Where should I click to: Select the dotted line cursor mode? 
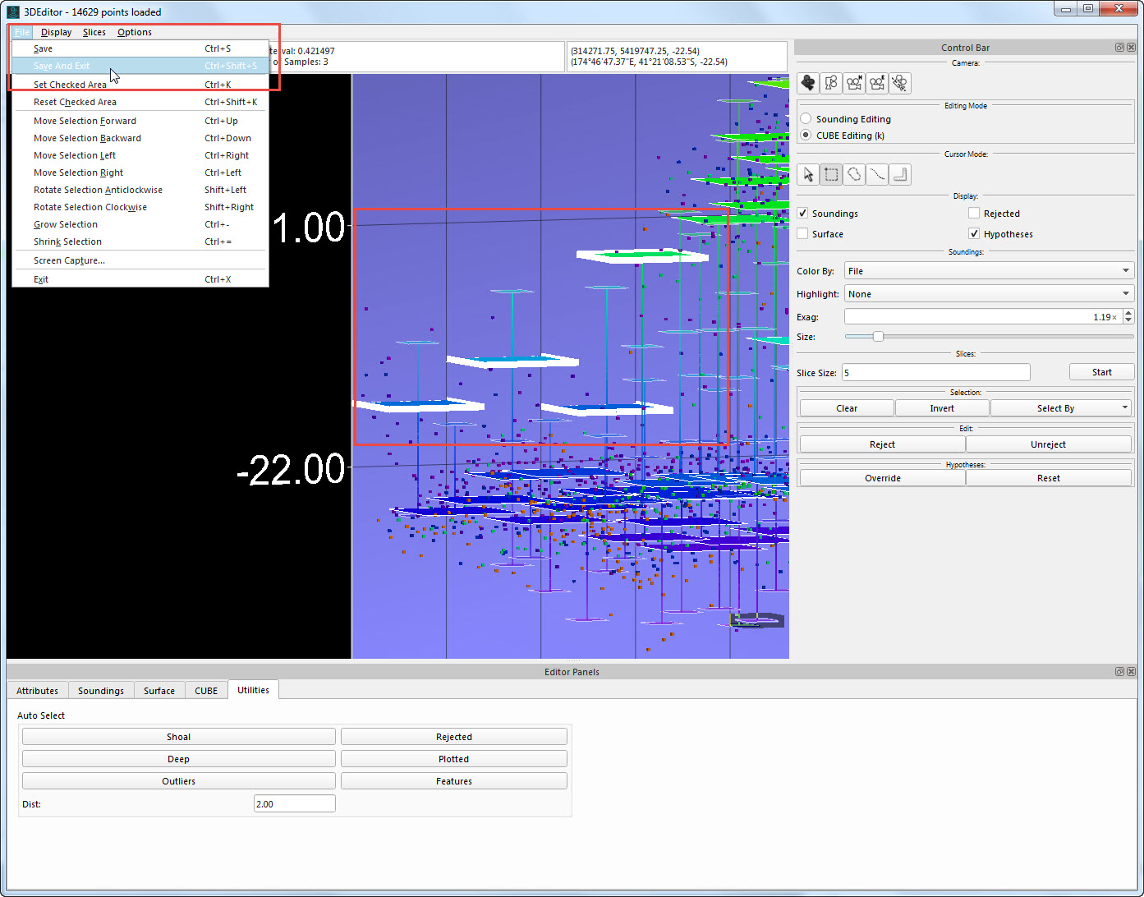point(877,174)
